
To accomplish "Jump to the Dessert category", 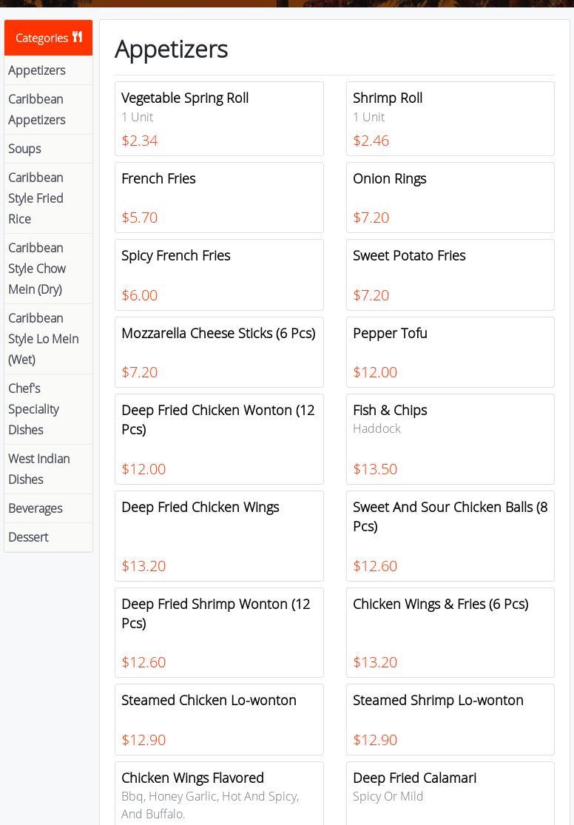I will pos(28,537).
